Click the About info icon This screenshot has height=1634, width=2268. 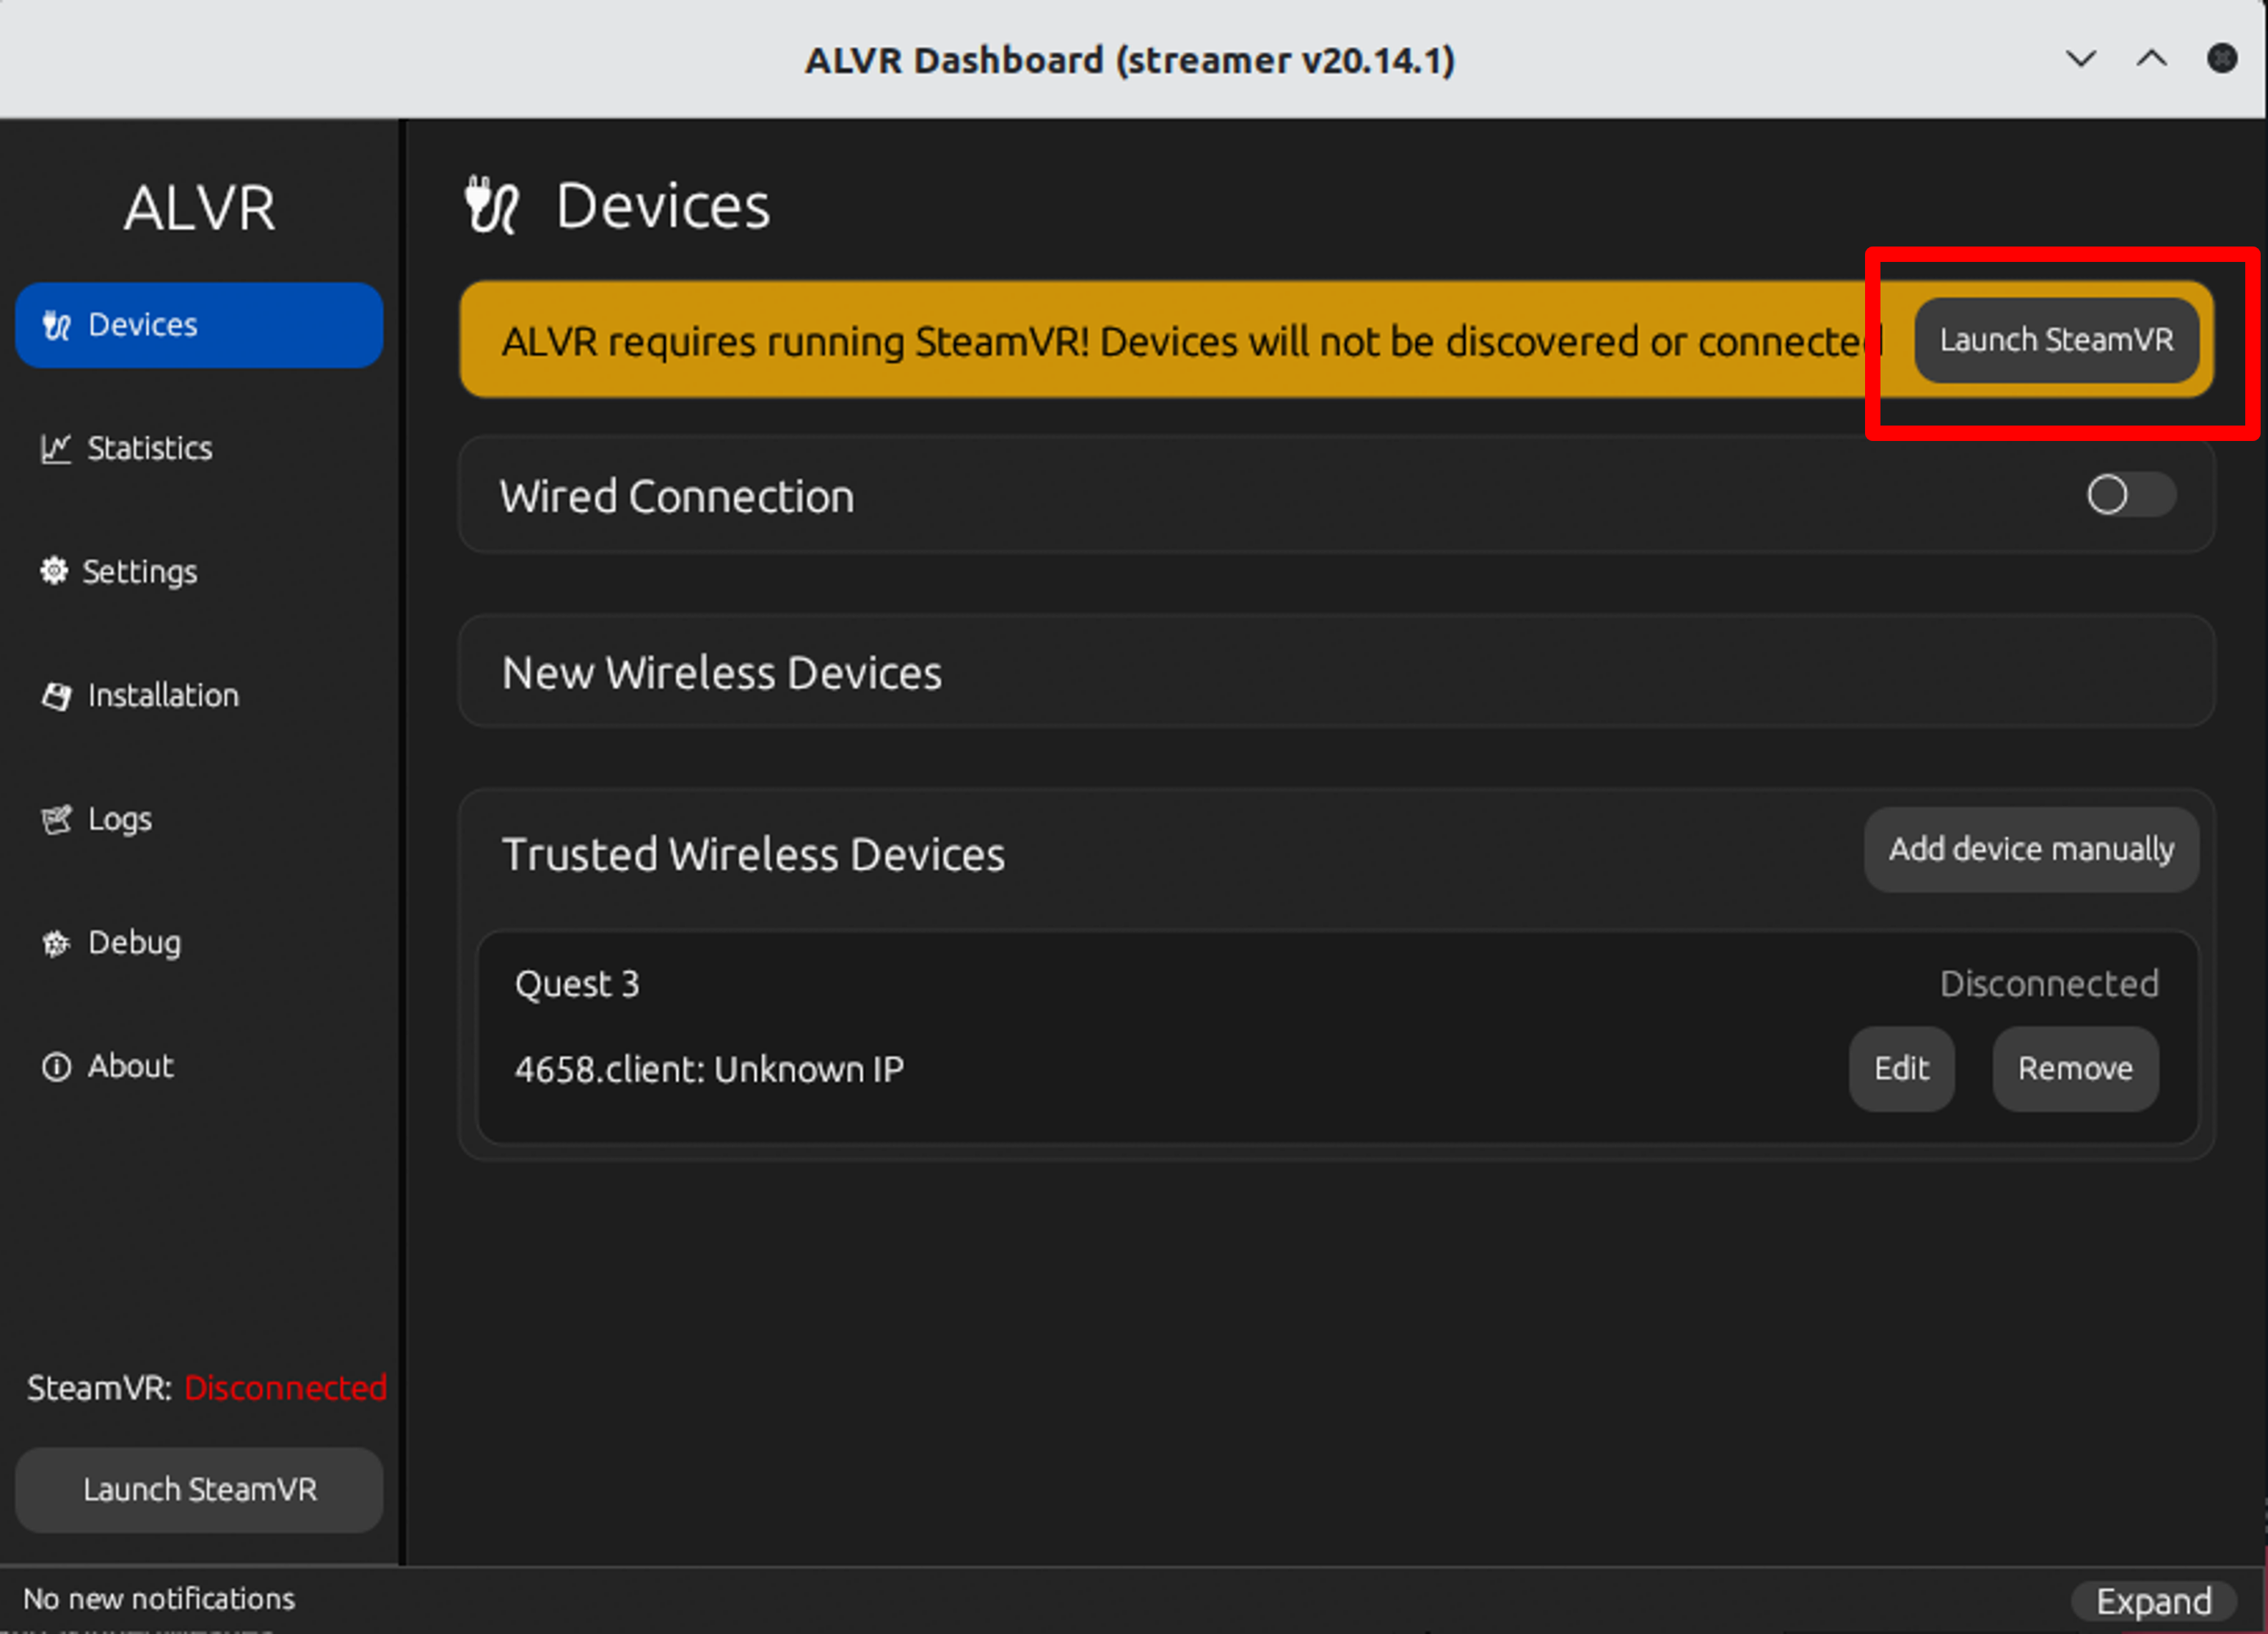click(x=56, y=1066)
